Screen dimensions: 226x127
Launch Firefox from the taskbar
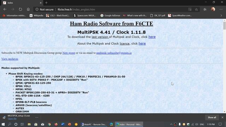(x=56, y=124)
